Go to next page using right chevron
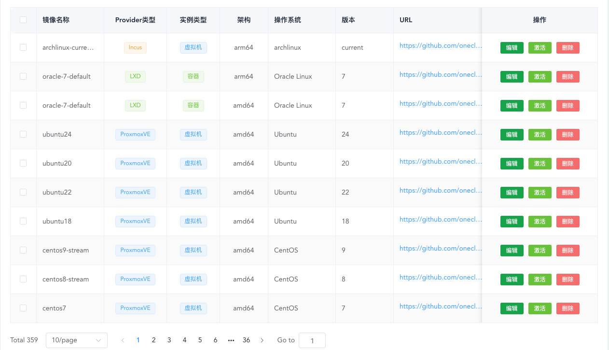The height and width of the screenshot is (350, 609). coord(262,340)
